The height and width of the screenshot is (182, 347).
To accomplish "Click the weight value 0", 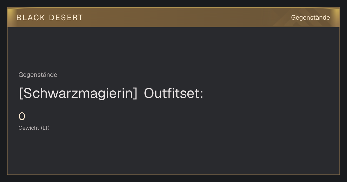I will click(22, 117).
